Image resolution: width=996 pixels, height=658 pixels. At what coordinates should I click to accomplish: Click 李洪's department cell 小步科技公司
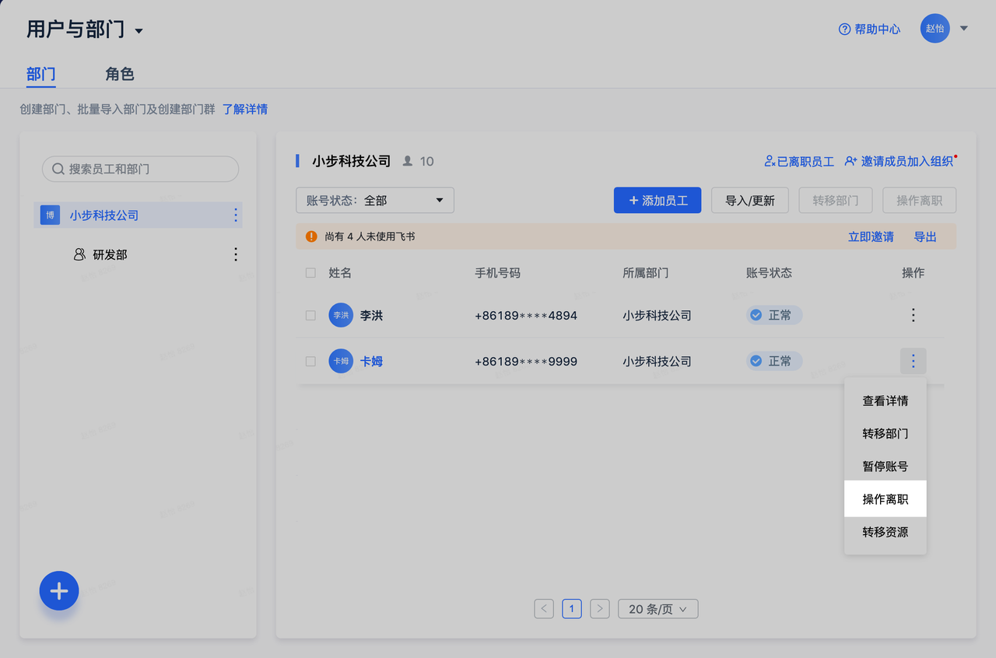pyautogui.click(x=657, y=315)
